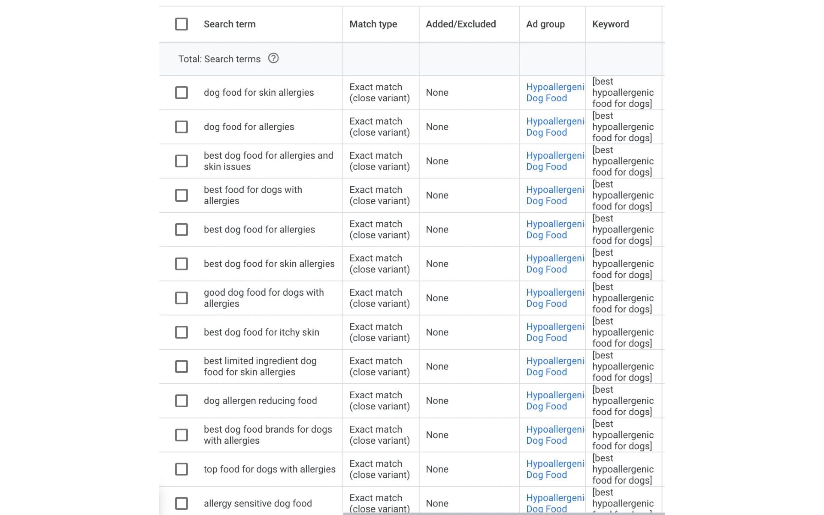Image resolution: width=824 pixels, height=515 pixels.
Task: Toggle the select-all checkbox in the header row
Action: point(182,24)
